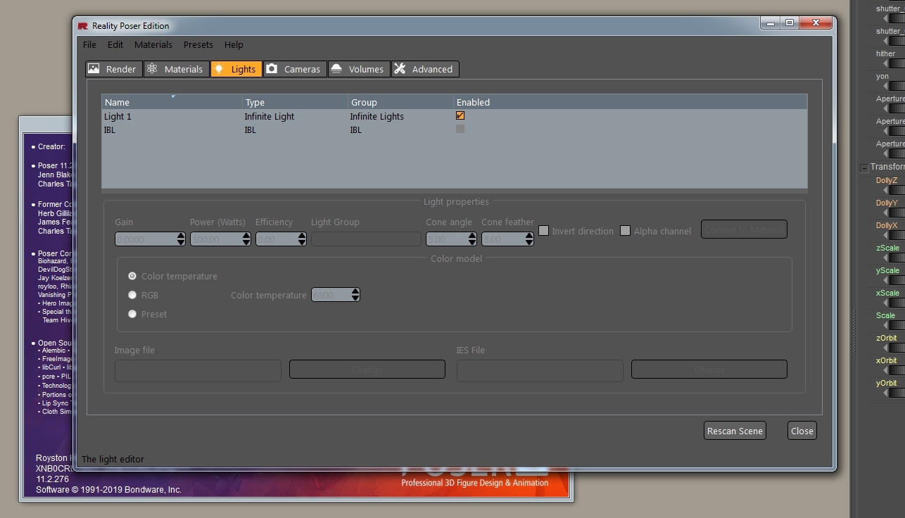905x518 pixels.
Task: Open the Advanced tab
Action: tap(425, 69)
